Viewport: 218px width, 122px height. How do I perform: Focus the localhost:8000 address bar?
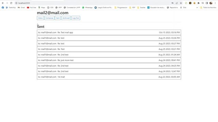pos(93,3)
